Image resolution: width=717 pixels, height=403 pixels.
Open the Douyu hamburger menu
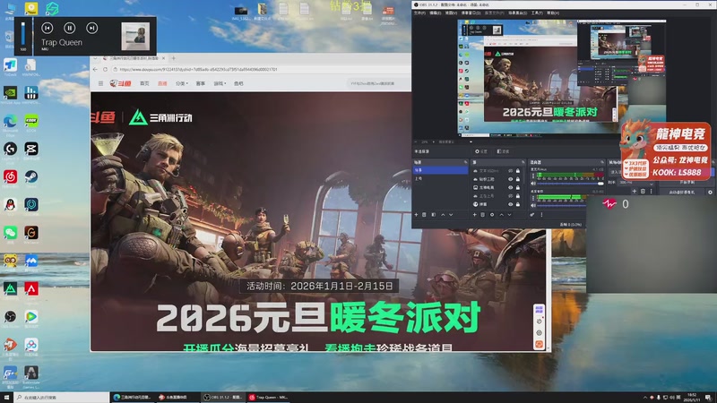(100, 83)
